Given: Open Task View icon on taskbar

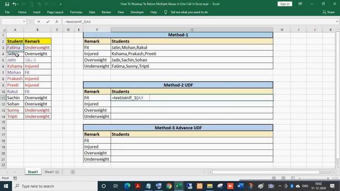Looking at the screenshot, I should pos(115,186).
